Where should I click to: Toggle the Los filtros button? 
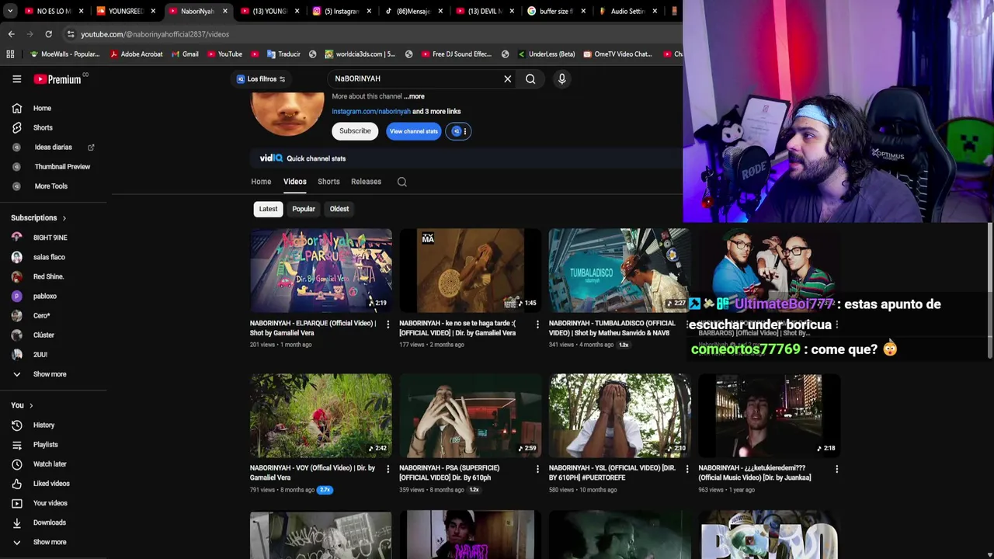pyautogui.click(x=262, y=78)
